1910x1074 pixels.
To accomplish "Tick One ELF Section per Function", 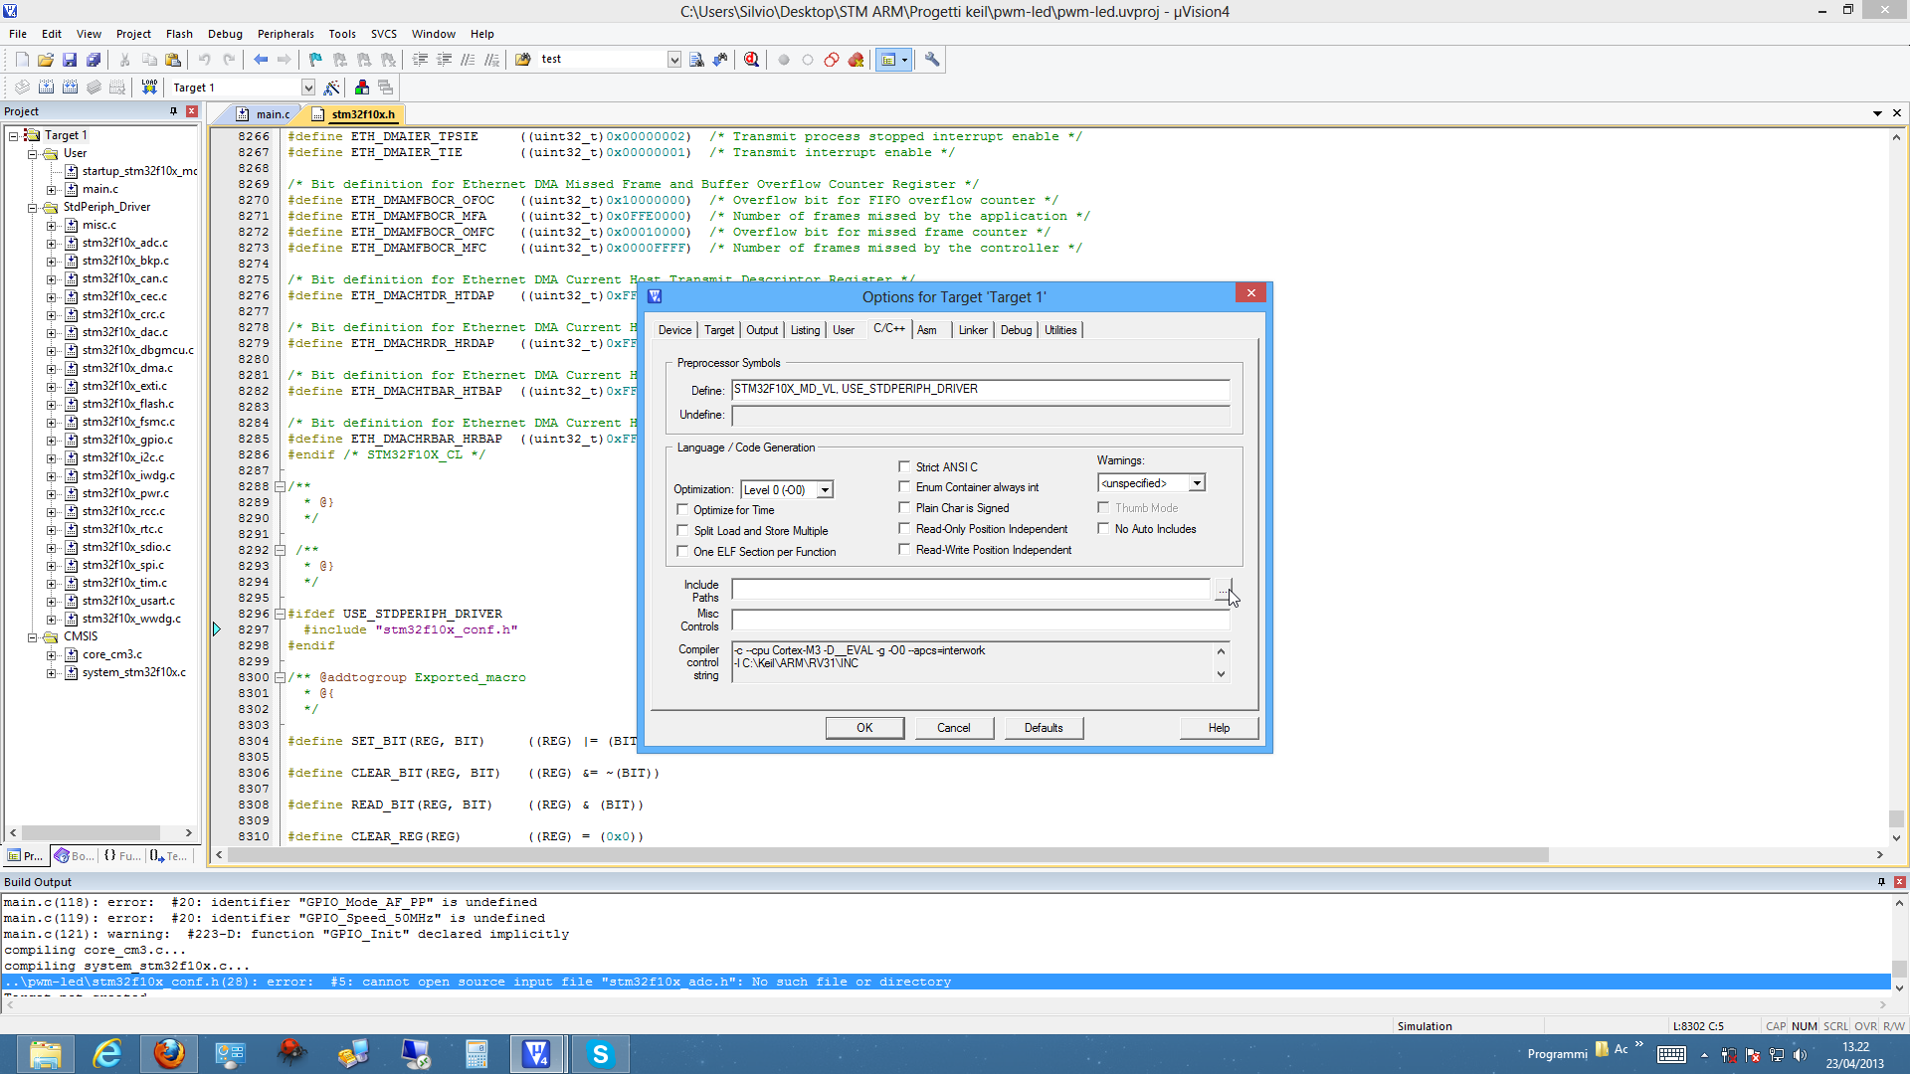I will [682, 552].
